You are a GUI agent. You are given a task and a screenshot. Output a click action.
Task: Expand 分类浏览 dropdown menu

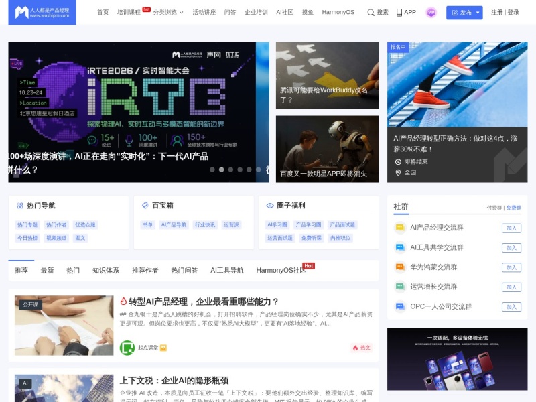(x=168, y=12)
